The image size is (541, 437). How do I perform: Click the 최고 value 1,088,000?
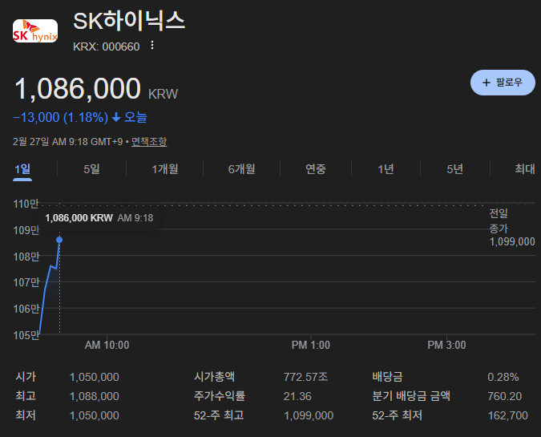(x=95, y=396)
